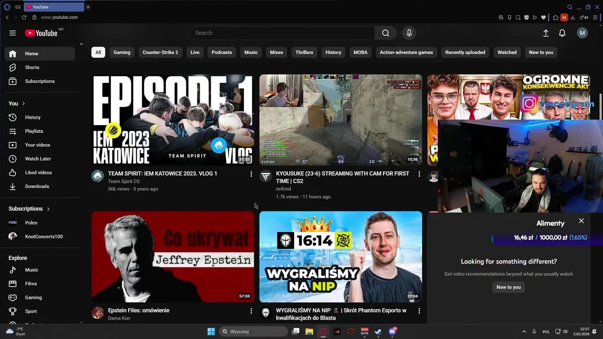The image size is (603, 339).
Task: Start voice search with the microphone icon
Action: (x=409, y=33)
